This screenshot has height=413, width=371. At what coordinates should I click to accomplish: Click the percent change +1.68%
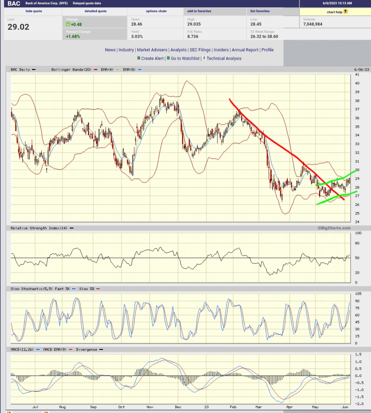tap(73, 36)
